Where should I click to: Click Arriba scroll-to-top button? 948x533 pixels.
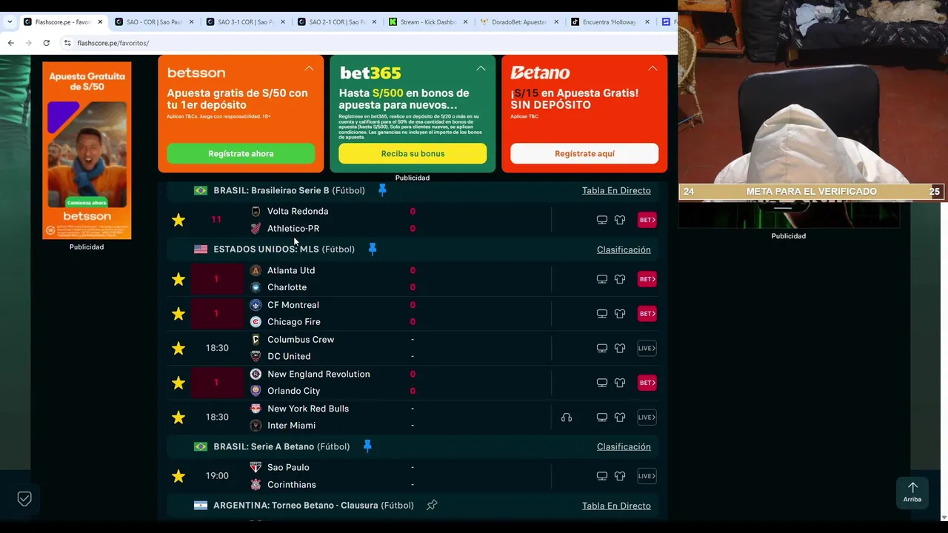pos(912,492)
